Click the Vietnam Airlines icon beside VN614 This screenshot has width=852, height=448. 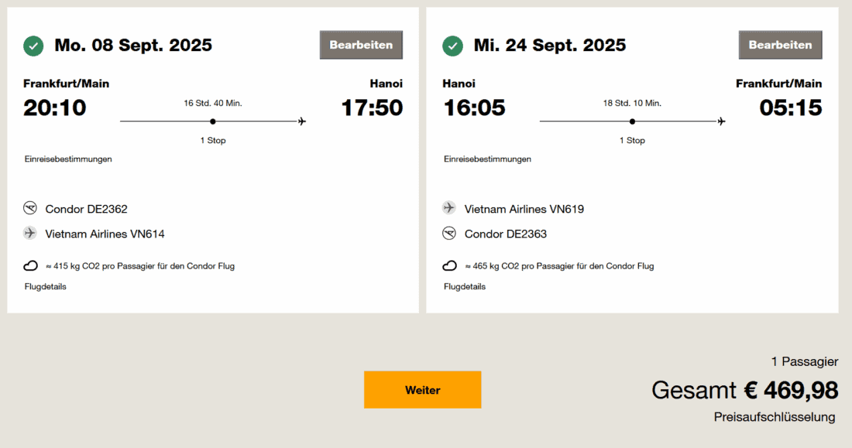pyautogui.click(x=30, y=233)
